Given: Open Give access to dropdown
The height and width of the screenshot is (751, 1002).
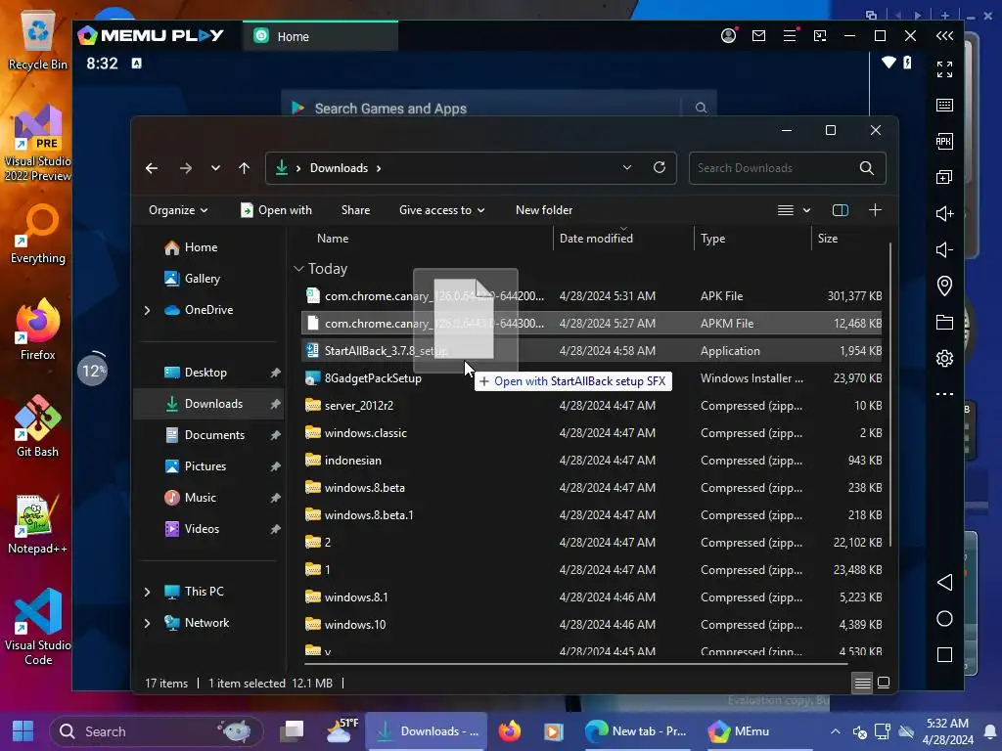Looking at the screenshot, I should point(441,210).
